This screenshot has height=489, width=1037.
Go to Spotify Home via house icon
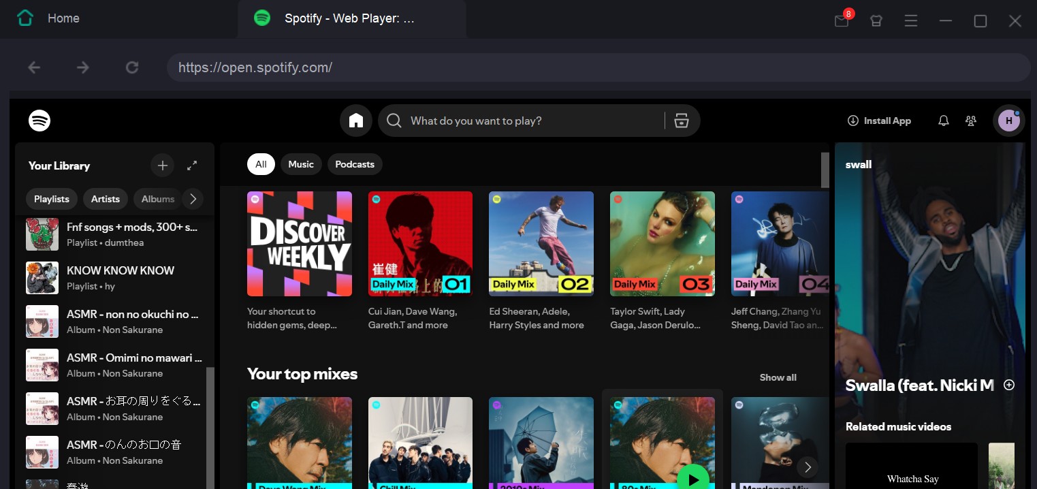click(356, 121)
